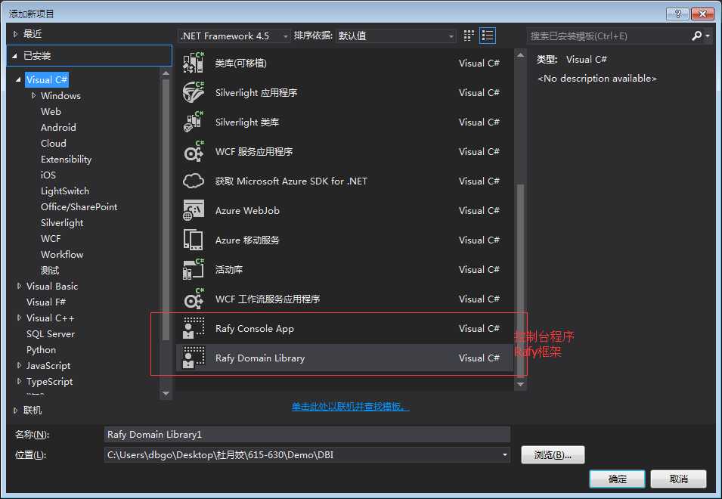Select the Azure WebJob template row text
Screen dimensions: 722x499
tap(247, 210)
